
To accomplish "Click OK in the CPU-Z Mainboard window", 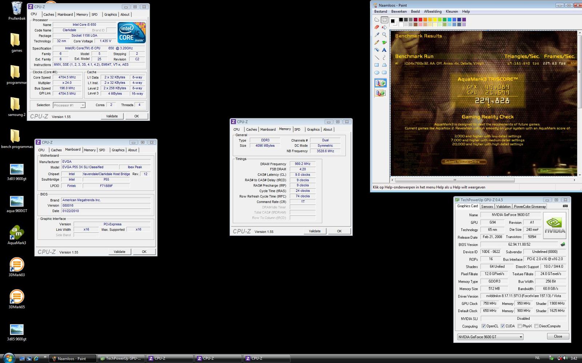I will pos(144,251).
